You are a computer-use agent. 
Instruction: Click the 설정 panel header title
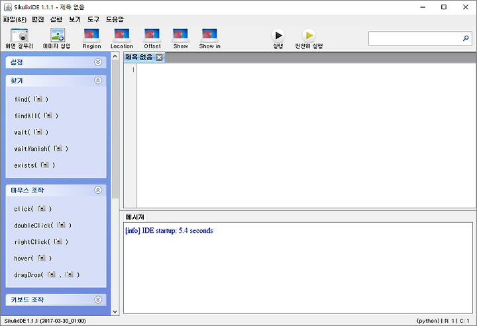(x=17, y=62)
